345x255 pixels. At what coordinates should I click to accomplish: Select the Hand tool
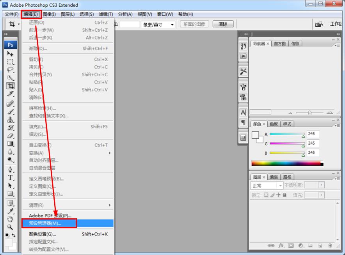click(11, 219)
